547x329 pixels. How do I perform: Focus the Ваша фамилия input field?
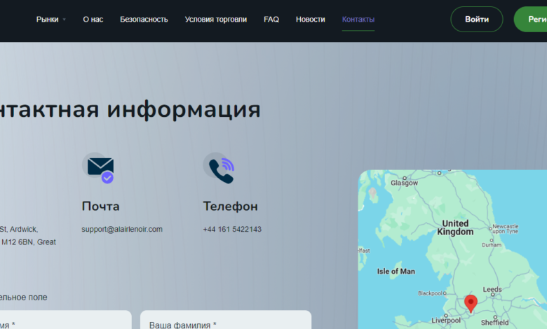[x=226, y=320]
